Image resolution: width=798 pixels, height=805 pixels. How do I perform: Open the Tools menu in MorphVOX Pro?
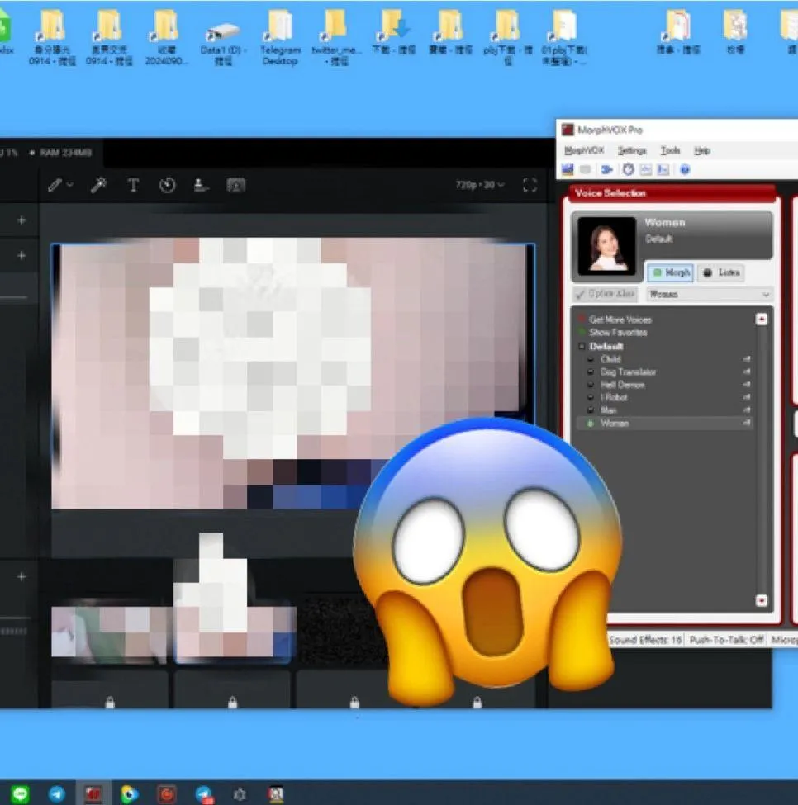pyautogui.click(x=670, y=150)
